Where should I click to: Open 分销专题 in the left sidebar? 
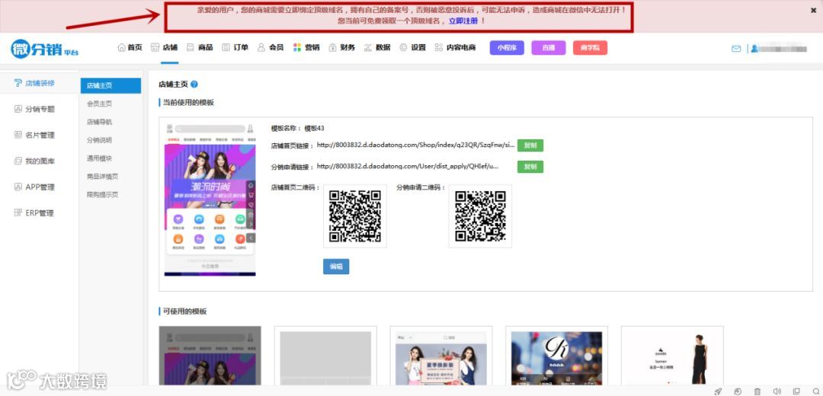coord(34,109)
